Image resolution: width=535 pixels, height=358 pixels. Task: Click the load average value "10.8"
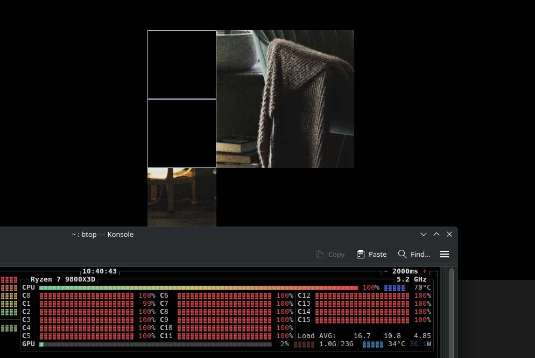392,336
